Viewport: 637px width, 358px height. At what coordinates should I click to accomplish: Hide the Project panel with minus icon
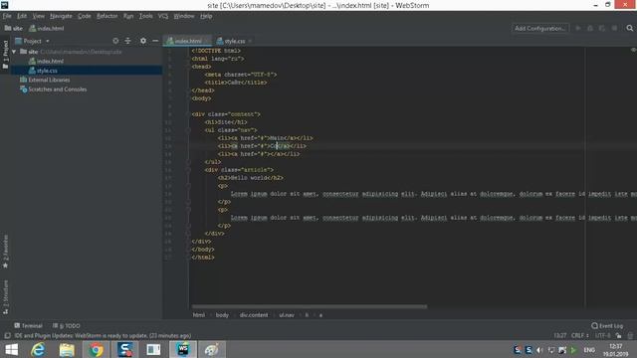point(155,41)
